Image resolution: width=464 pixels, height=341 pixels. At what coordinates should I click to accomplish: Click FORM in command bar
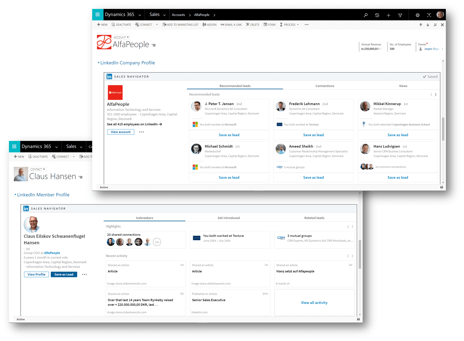coord(270,25)
